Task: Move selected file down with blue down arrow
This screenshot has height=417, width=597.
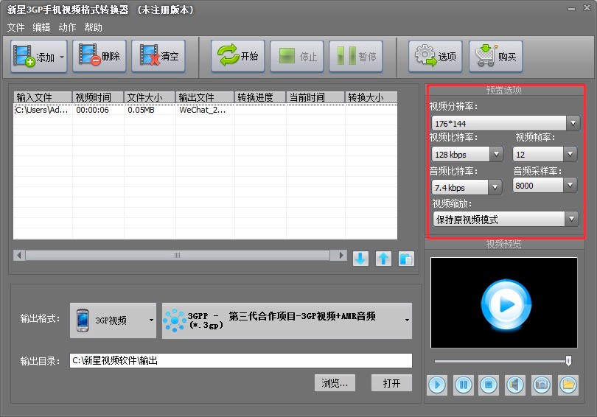Action: [360, 259]
